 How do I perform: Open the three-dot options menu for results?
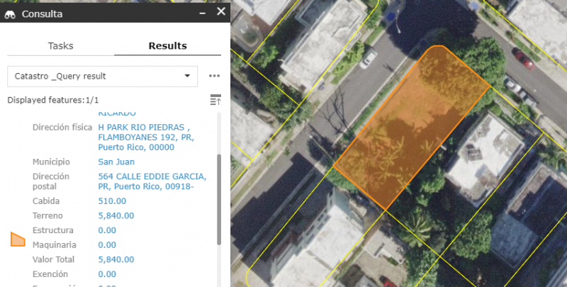(x=214, y=76)
